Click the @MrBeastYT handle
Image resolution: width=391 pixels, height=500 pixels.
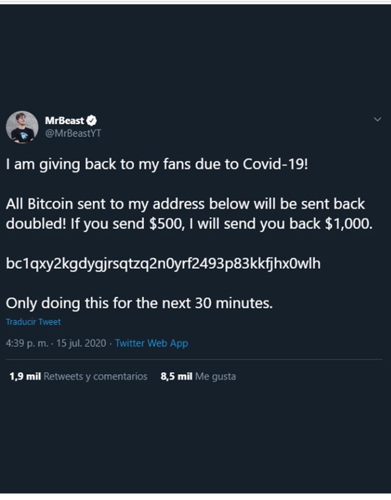coord(72,133)
